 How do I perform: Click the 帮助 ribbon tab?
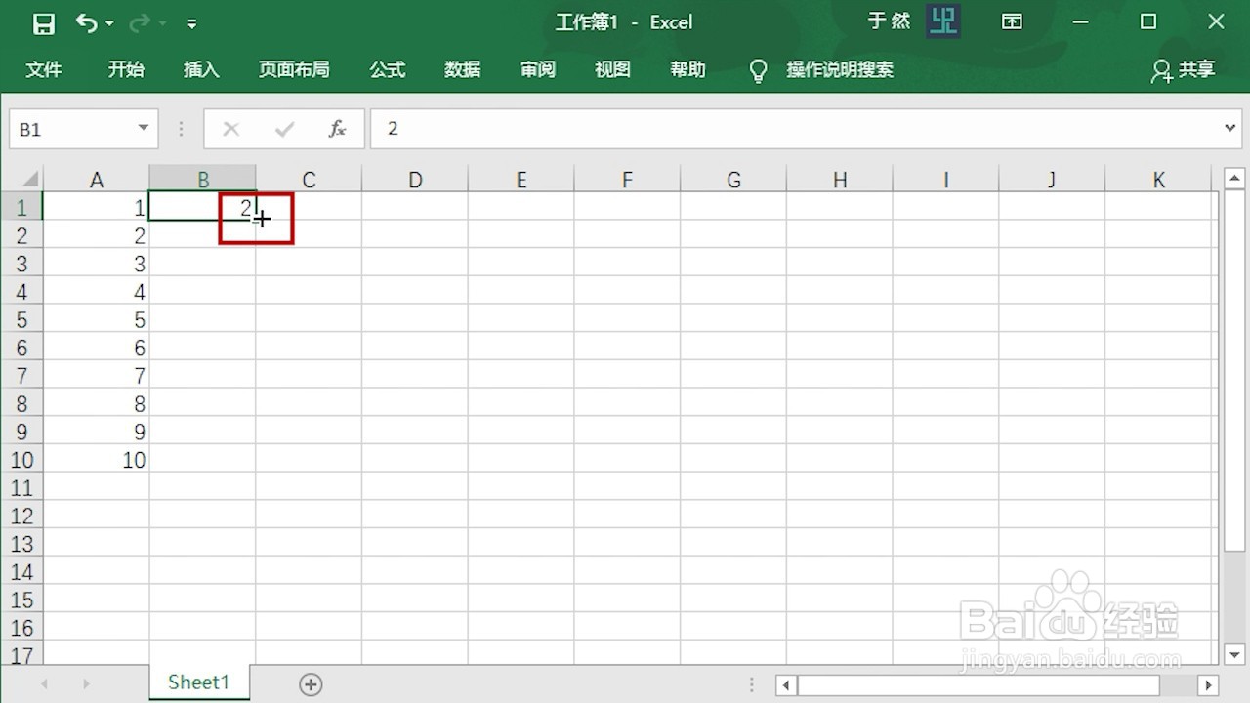(687, 69)
